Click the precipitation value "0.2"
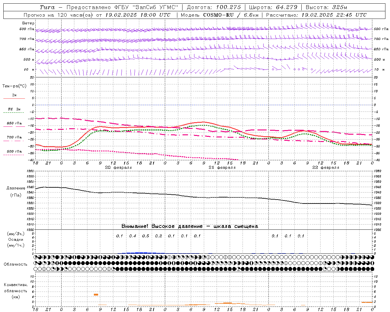390x312 pixels. [158, 236]
